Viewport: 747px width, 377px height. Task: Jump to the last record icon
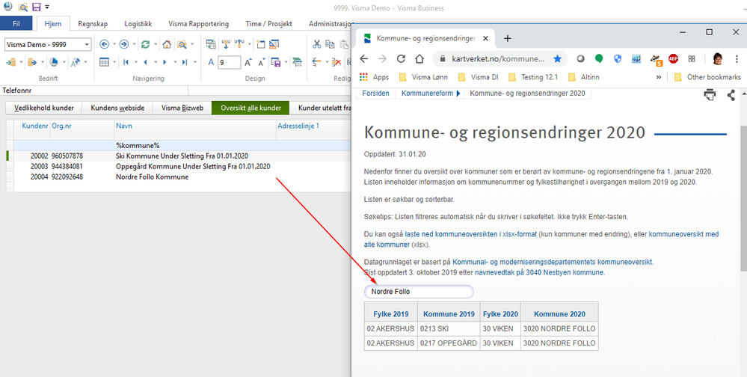point(185,62)
